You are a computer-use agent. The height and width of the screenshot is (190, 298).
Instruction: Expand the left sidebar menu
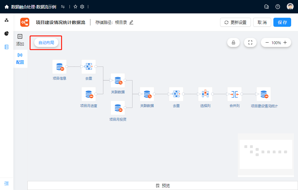tap(7, 183)
